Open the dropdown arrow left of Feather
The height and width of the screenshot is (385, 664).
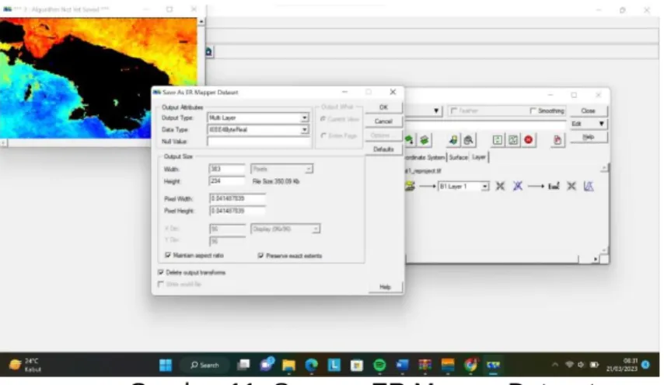435,110
